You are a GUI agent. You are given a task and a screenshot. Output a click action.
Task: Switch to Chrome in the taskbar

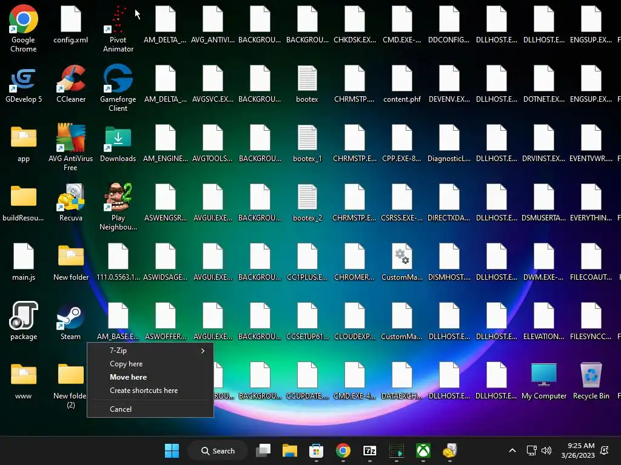pyautogui.click(x=343, y=450)
